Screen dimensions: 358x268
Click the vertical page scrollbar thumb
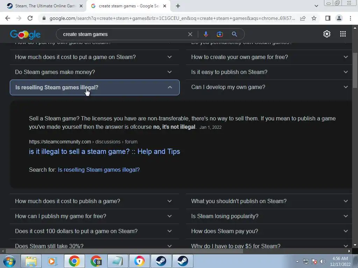tap(355, 70)
